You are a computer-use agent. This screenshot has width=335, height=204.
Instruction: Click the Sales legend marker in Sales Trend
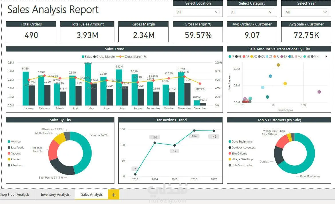coord(83,57)
